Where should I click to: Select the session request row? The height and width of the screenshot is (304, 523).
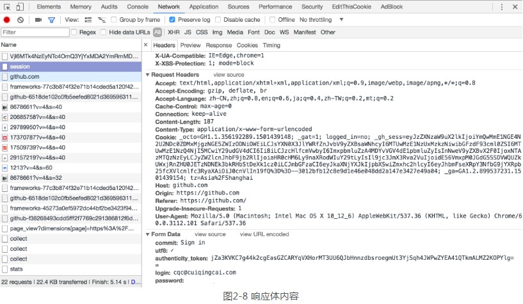[70, 67]
